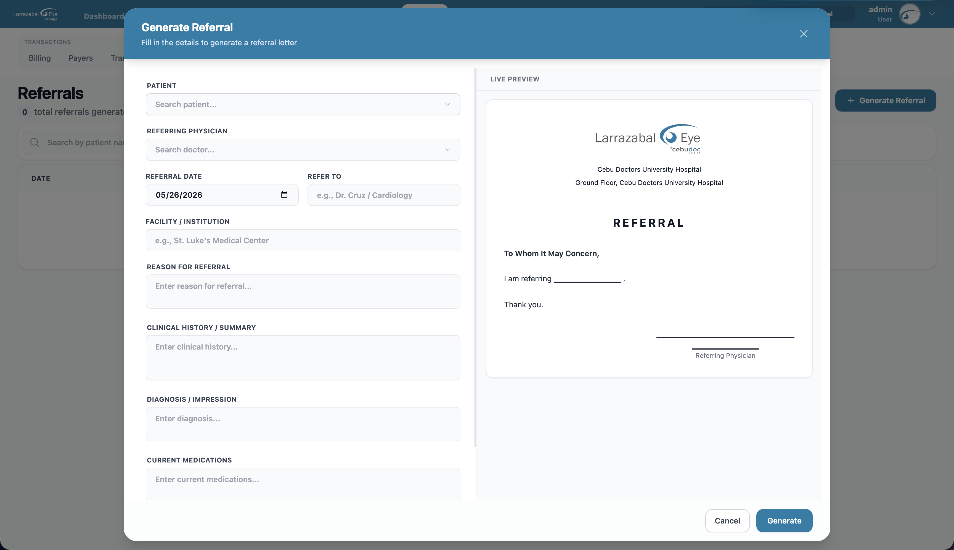
Task: Click the Diagnosis / Impression textarea
Action: point(303,424)
